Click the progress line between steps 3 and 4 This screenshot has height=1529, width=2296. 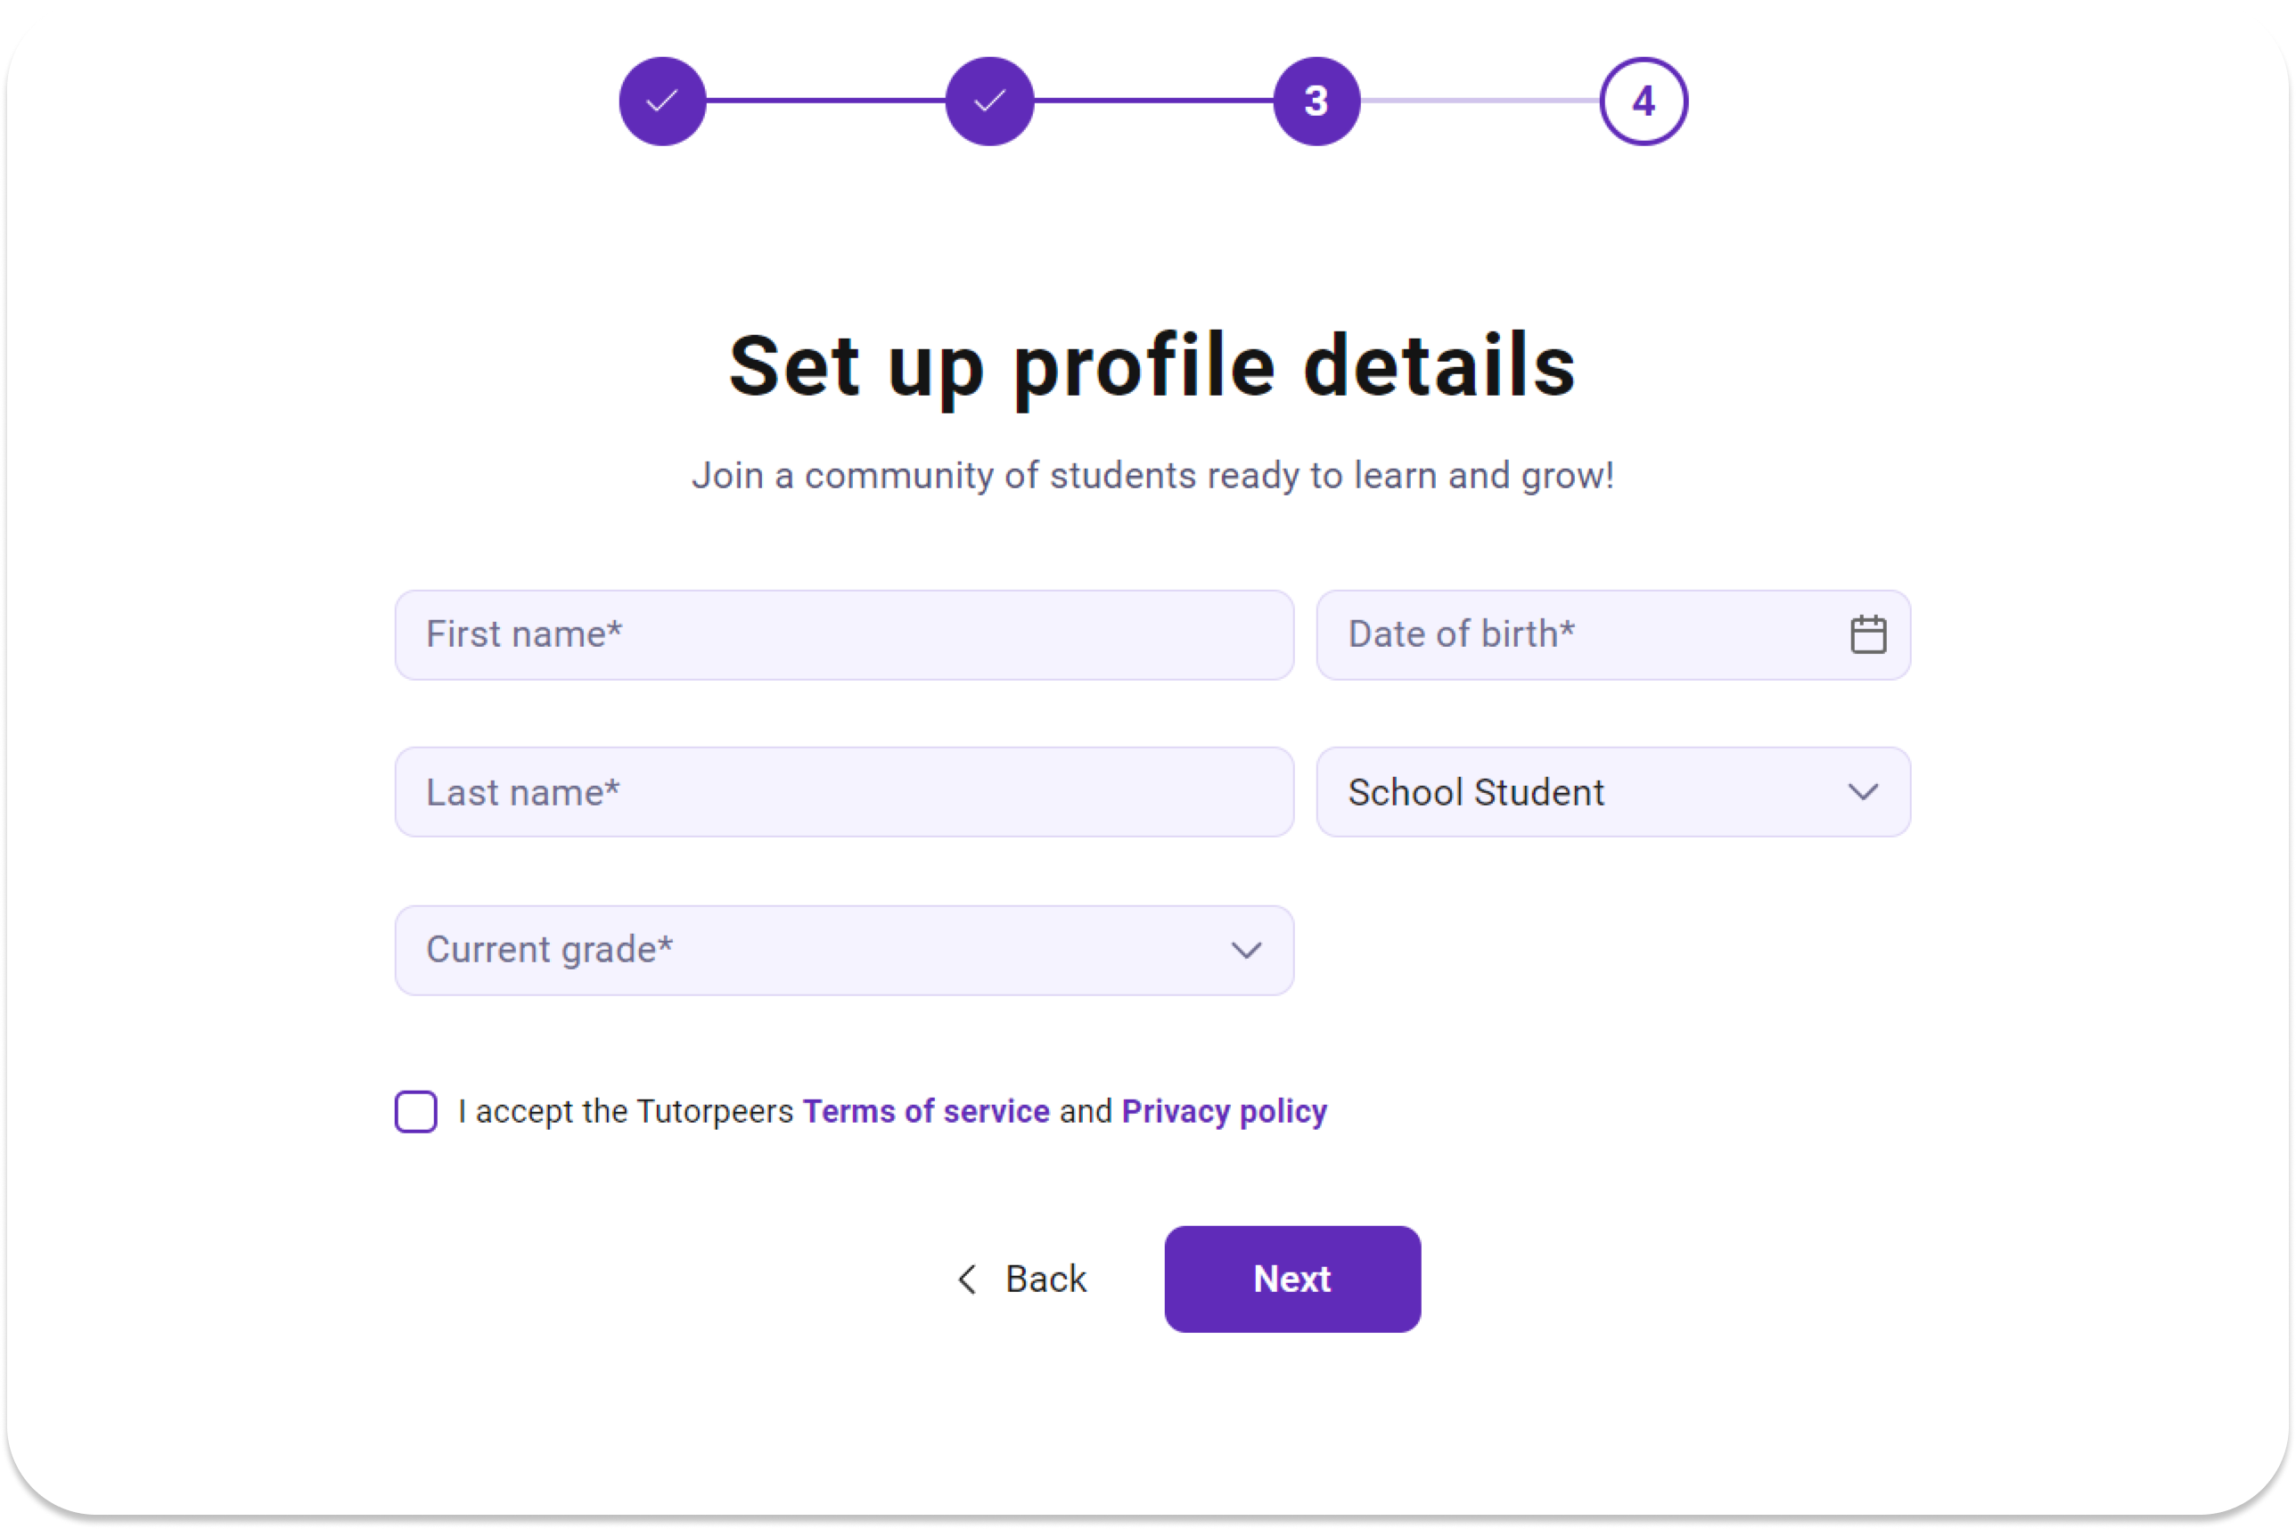pyautogui.click(x=1480, y=101)
